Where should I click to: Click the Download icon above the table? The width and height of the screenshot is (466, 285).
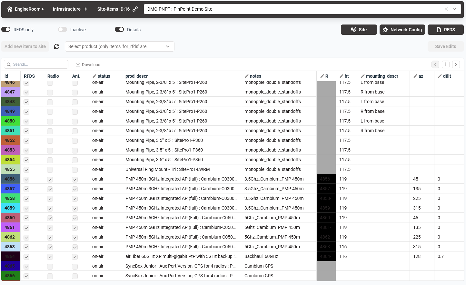(78, 64)
